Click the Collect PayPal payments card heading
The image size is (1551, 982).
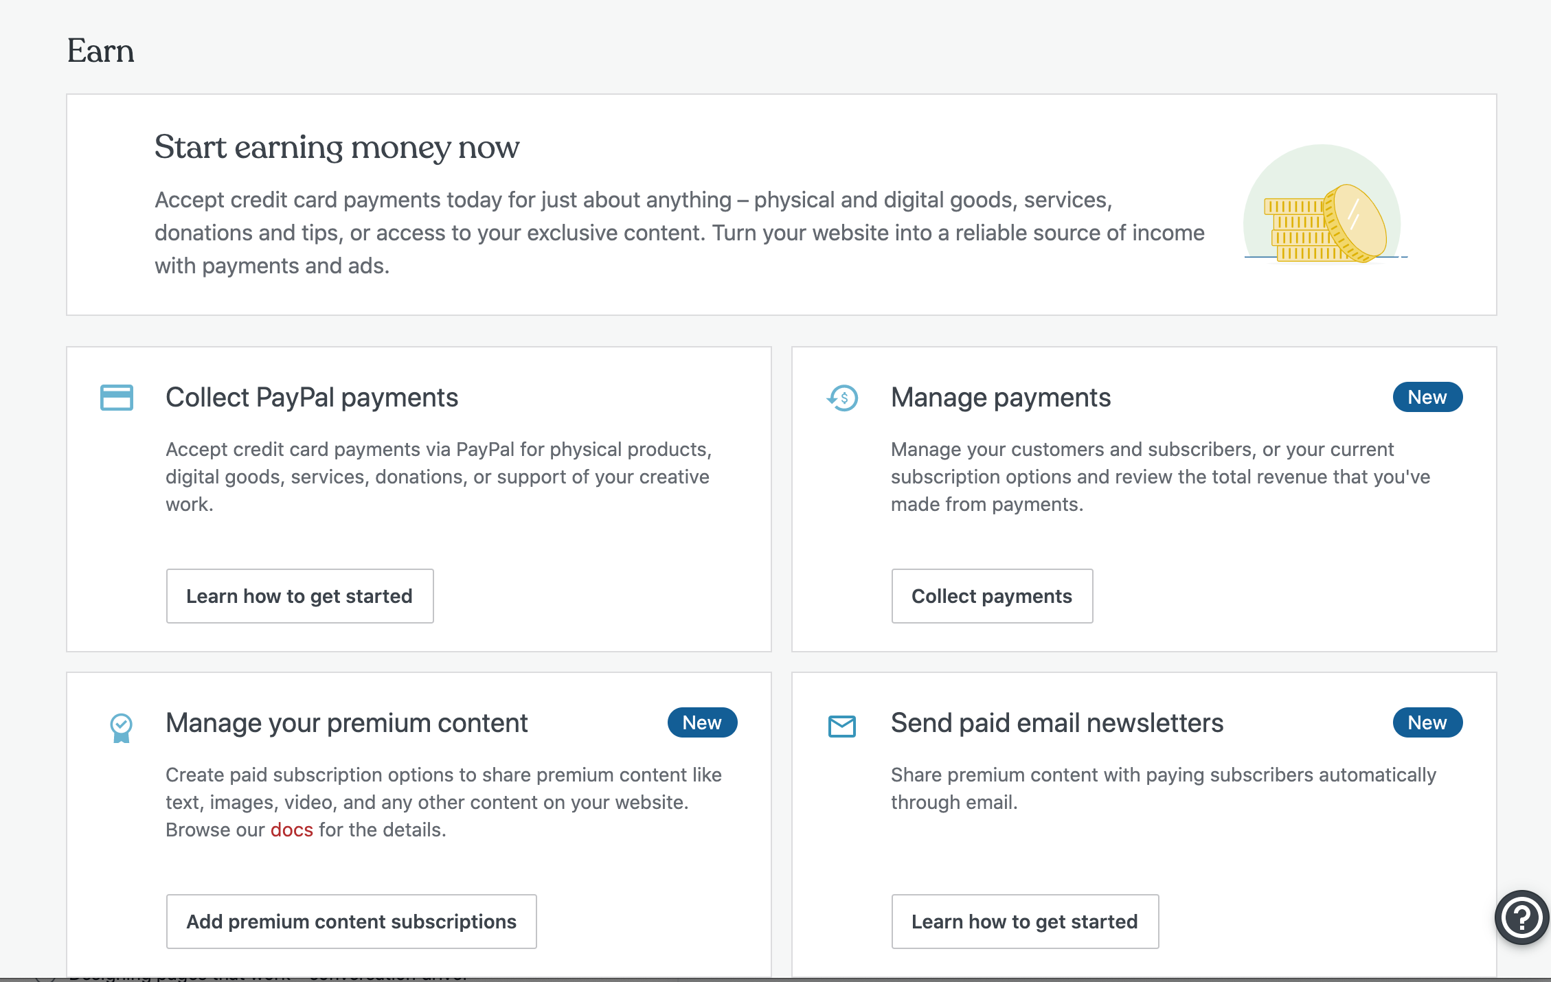pyautogui.click(x=311, y=397)
